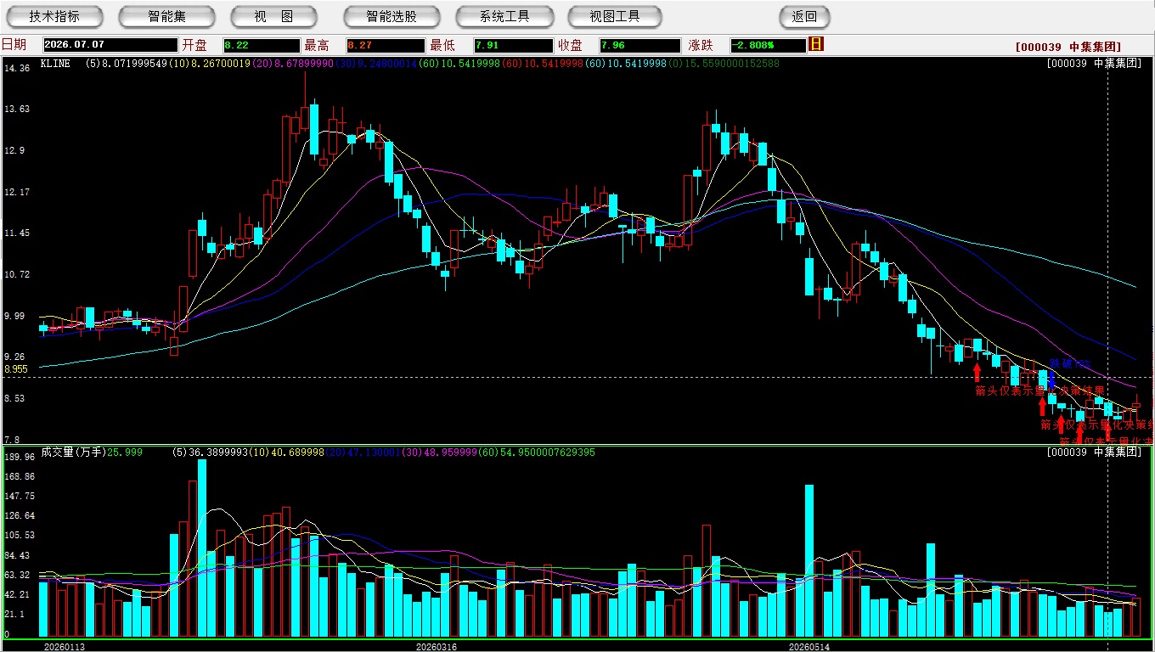Image resolution: width=1155 pixels, height=652 pixels.
Task: Click the 最低 value 7.91
Action: point(513,45)
